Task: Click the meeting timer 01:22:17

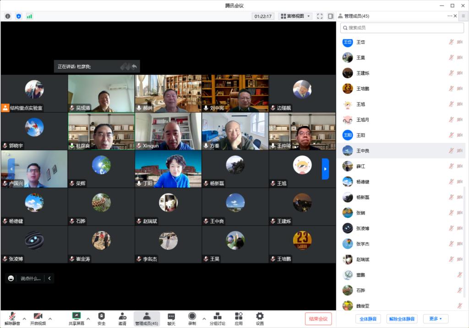Action: [x=263, y=16]
